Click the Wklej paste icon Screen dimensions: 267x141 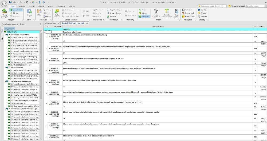coord(39,11)
